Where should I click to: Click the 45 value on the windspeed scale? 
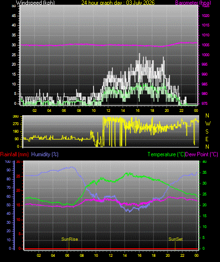tap(14, 16)
